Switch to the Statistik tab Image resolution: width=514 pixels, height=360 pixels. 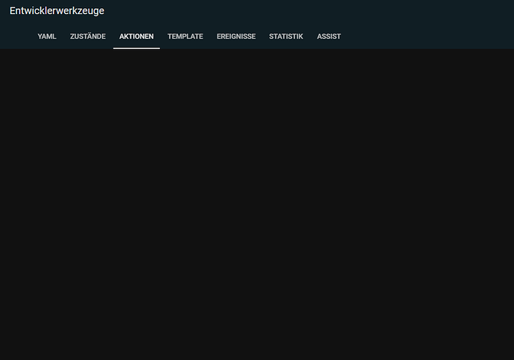(x=286, y=36)
